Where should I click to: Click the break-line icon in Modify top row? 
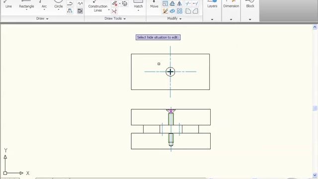point(188,3)
